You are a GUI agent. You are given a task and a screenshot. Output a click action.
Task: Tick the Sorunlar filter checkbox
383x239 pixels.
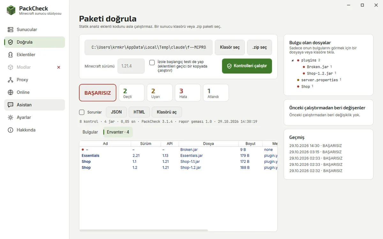(x=82, y=112)
